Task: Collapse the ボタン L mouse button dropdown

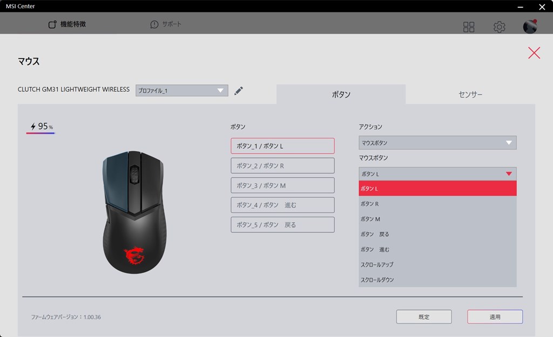Action: 437,174
